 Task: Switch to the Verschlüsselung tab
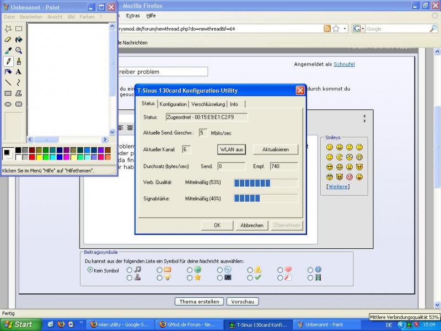[208, 104]
